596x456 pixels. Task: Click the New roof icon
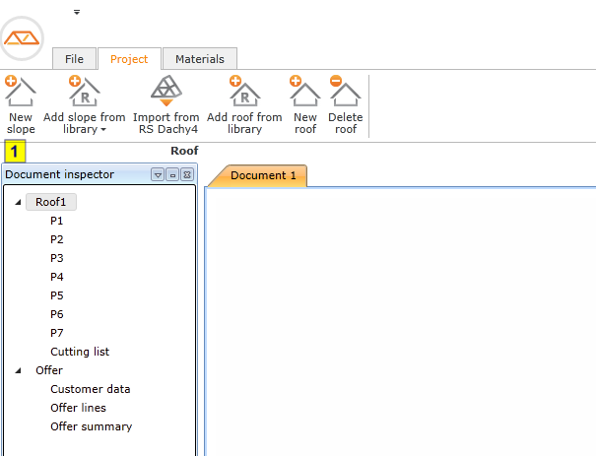point(304,93)
